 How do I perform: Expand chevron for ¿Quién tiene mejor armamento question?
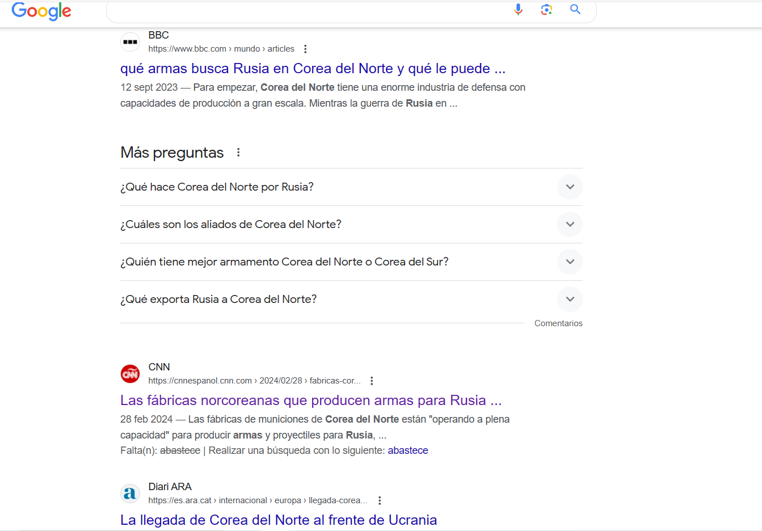570,262
